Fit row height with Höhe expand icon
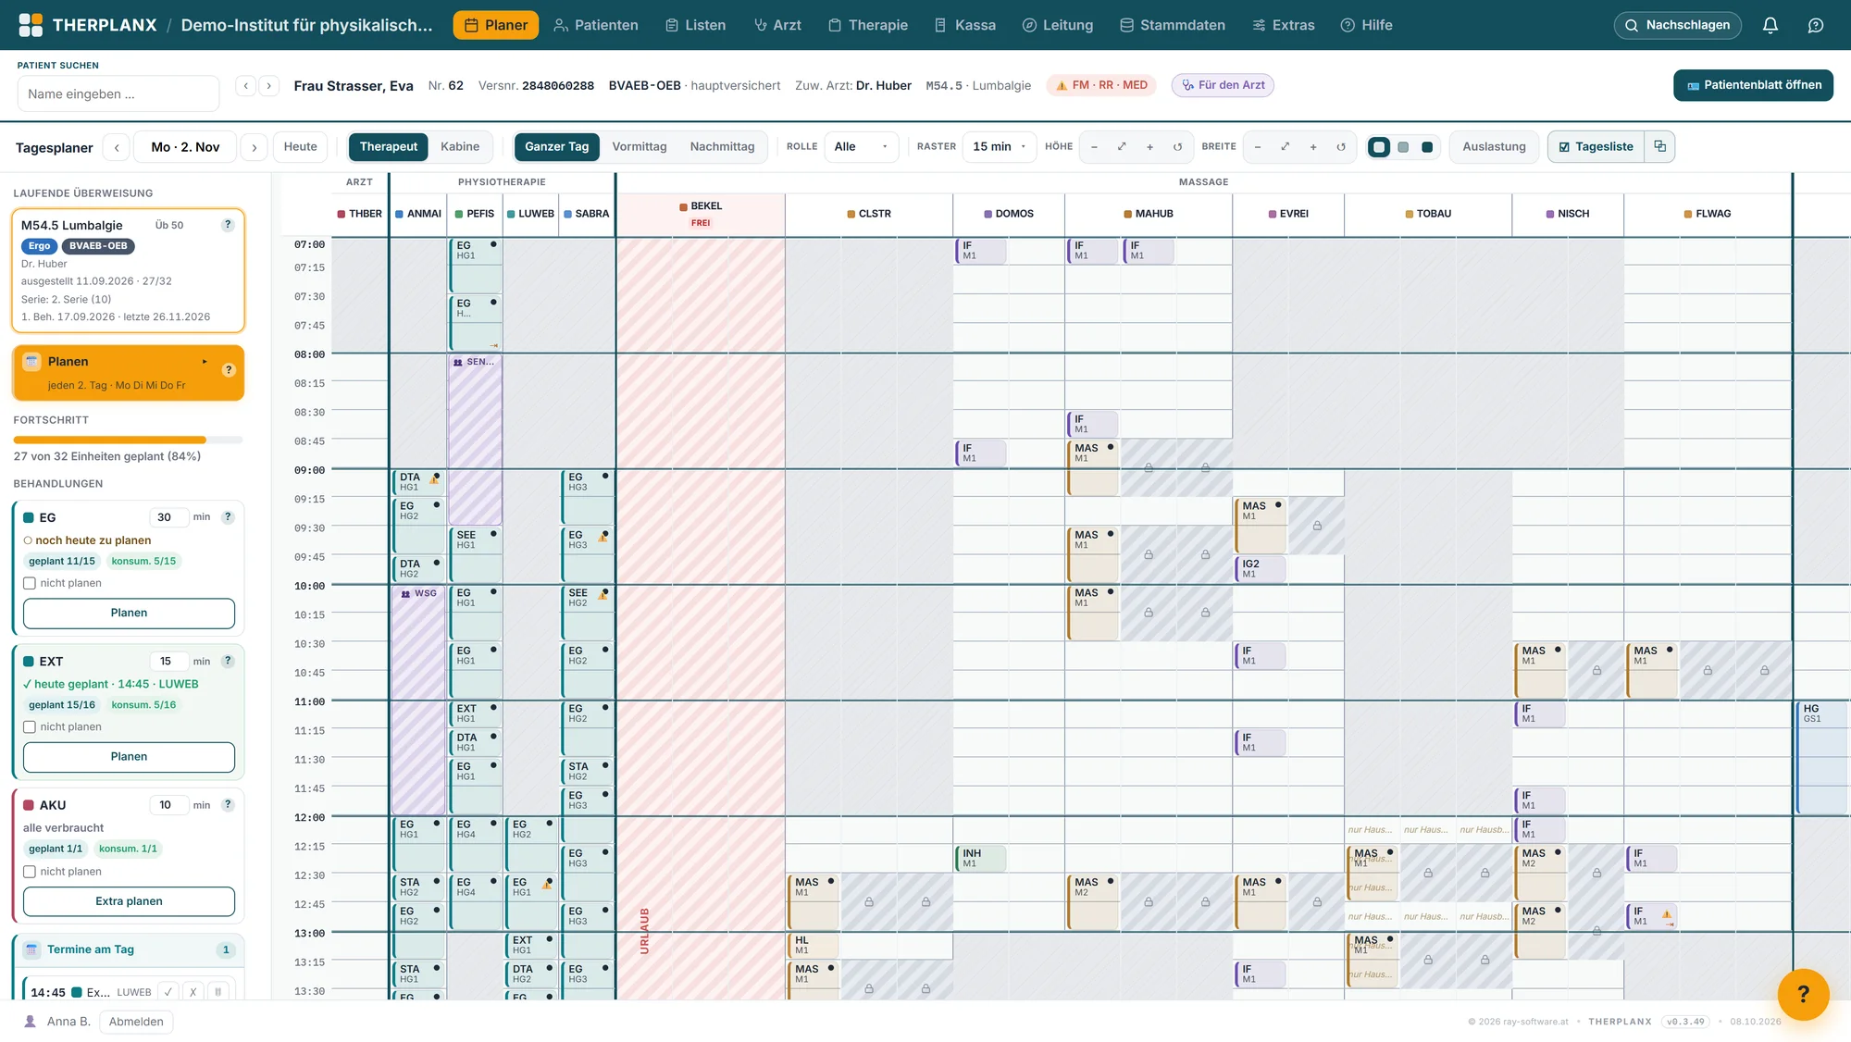Image resolution: width=1851 pixels, height=1042 pixels. point(1122,147)
